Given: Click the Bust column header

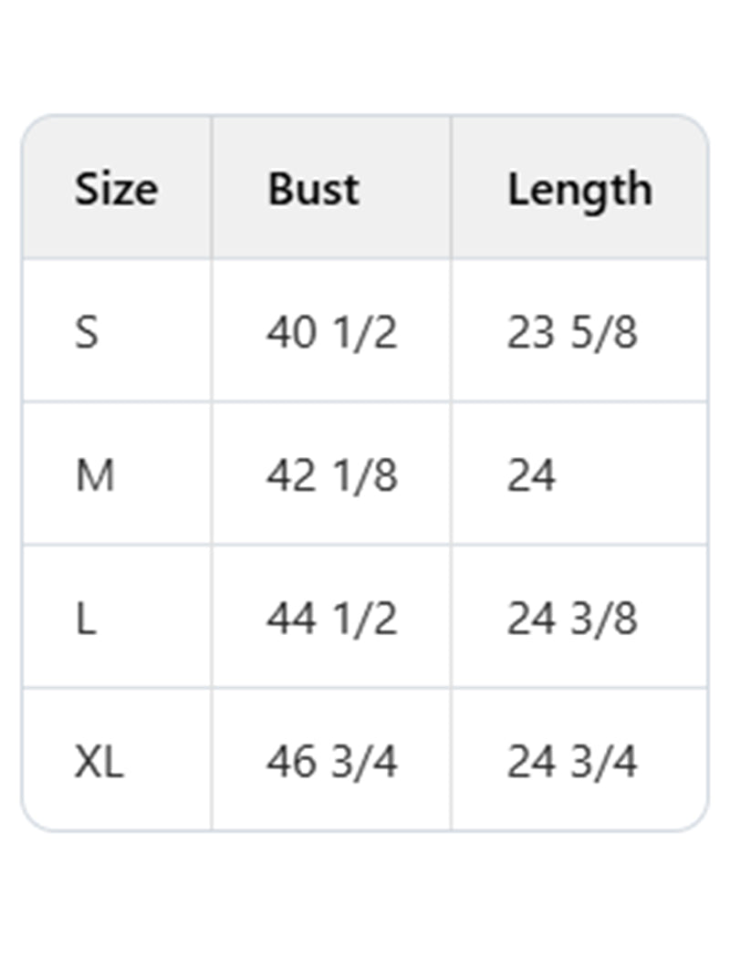Looking at the screenshot, I should point(313,189).
